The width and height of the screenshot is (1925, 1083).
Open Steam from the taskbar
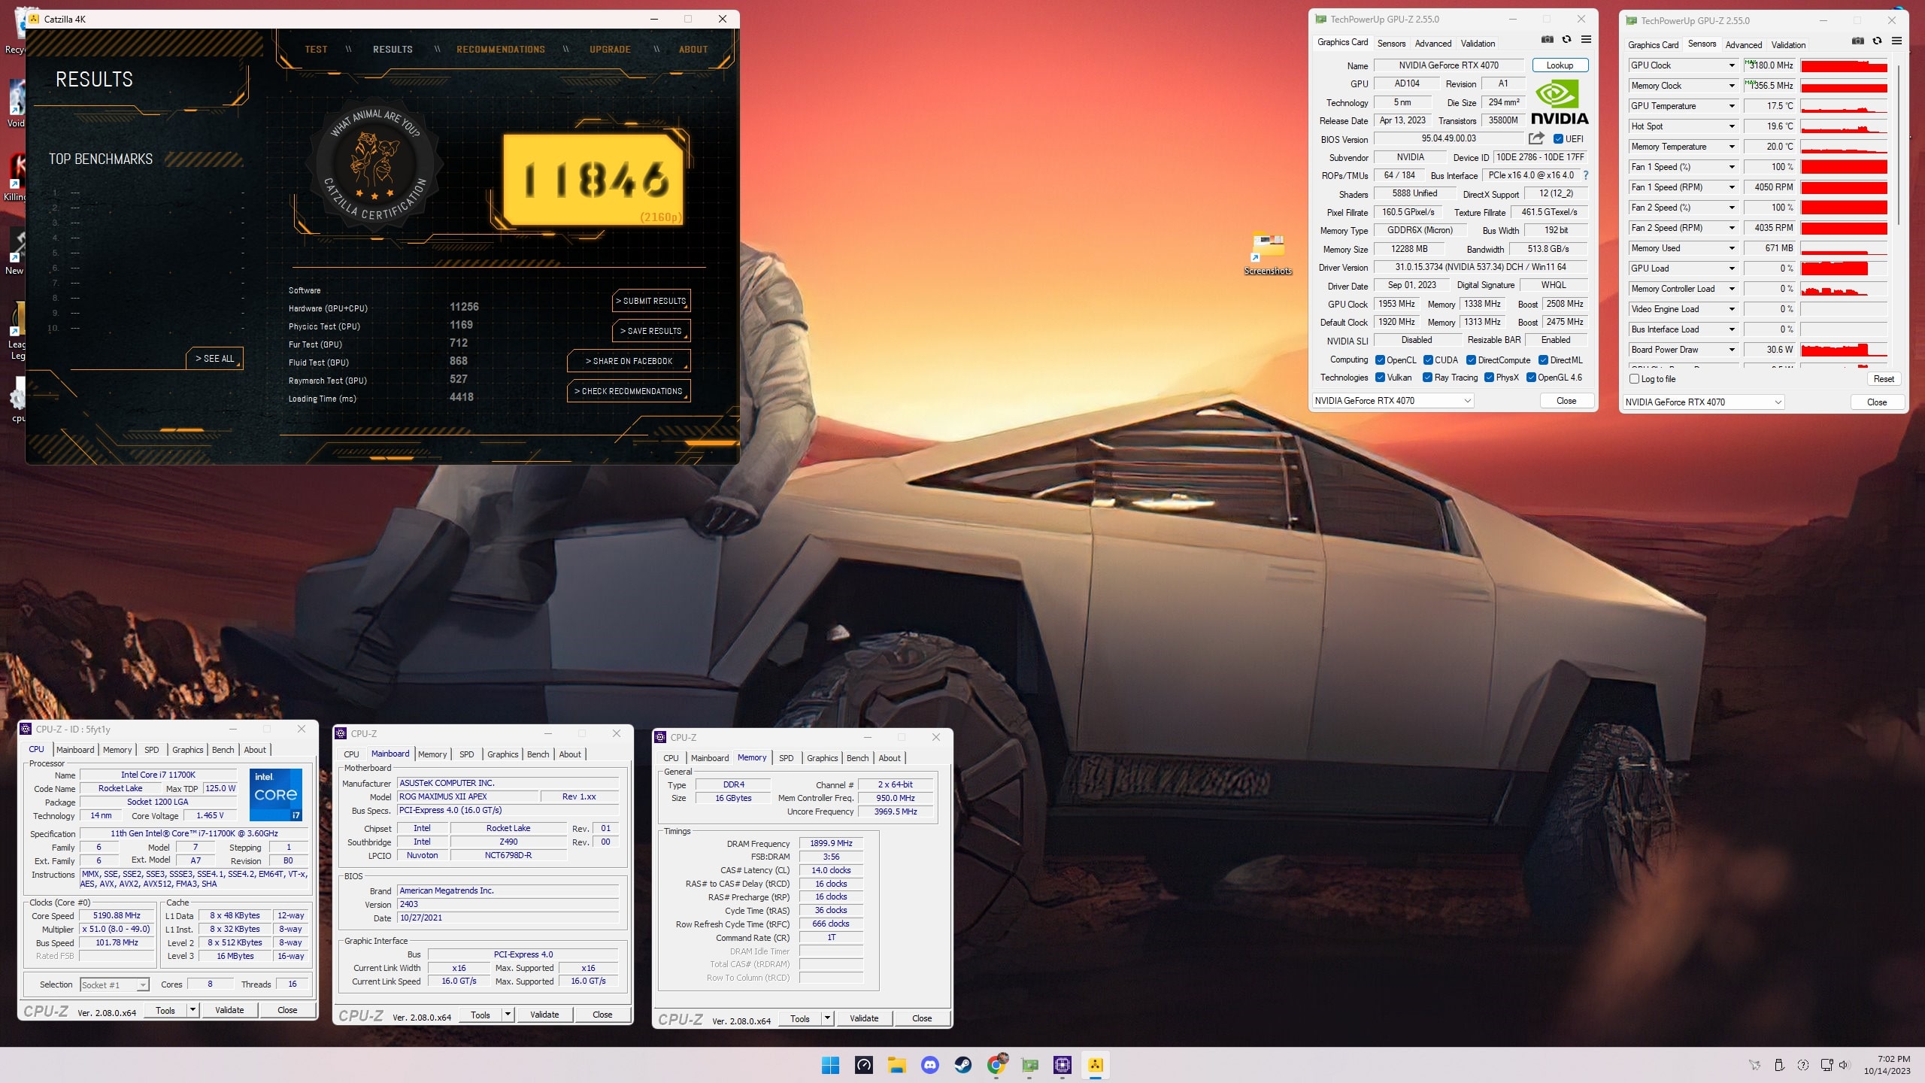coord(962,1065)
